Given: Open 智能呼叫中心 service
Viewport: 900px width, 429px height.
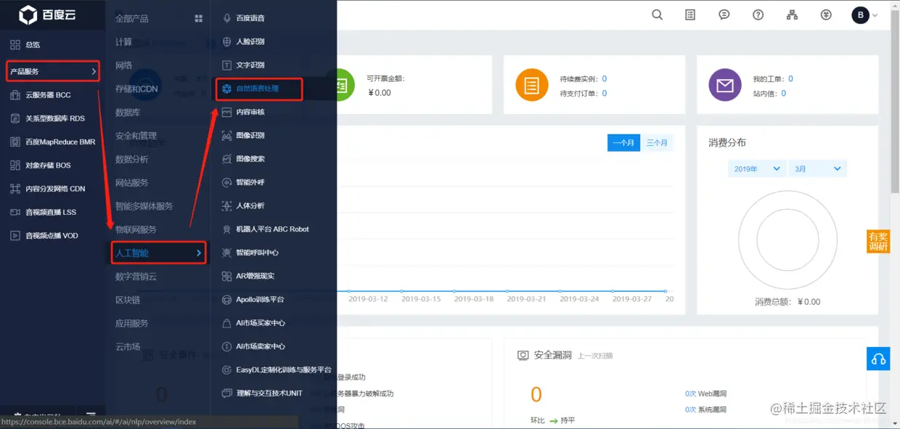Looking at the screenshot, I should 258,253.
